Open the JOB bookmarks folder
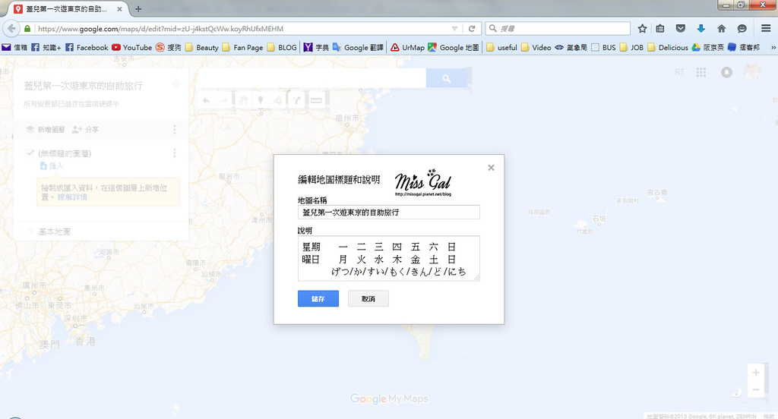Viewport: 778px width, 419px height. click(631, 48)
